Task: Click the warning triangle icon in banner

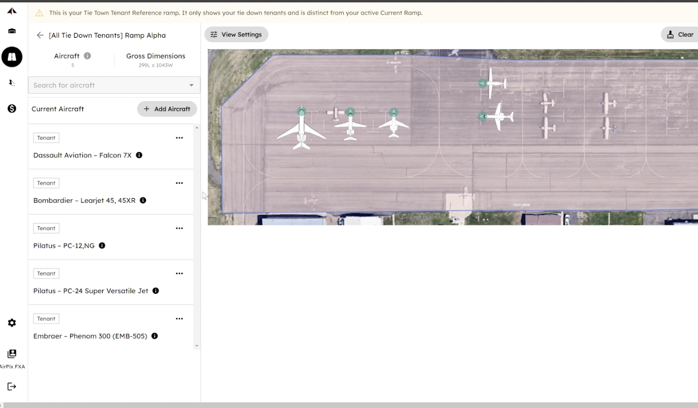Action: [39, 13]
